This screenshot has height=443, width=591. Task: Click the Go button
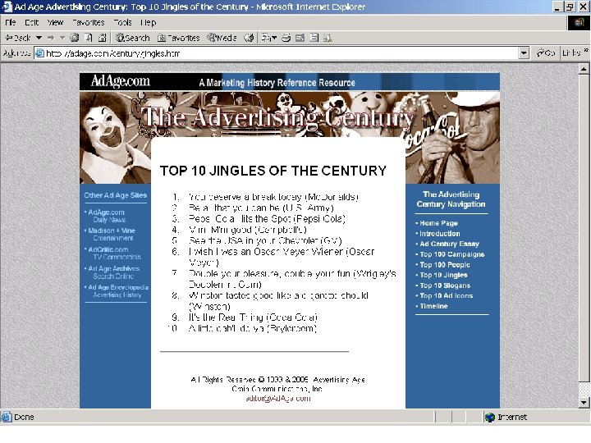(546, 53)
